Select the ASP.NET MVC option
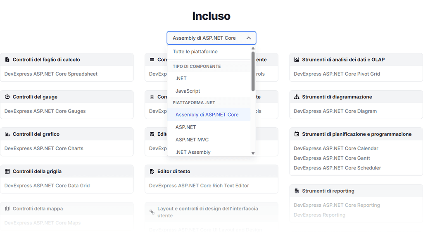Image resolution: width=423 pixels, height=234 pixels. (x=209, y=140)
